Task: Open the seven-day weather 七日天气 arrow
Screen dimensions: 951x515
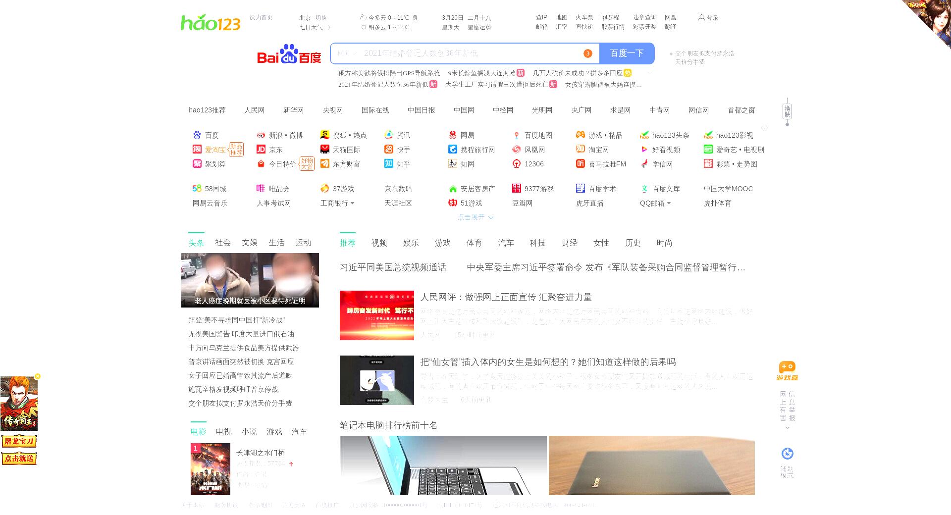Action: [329, 27]
